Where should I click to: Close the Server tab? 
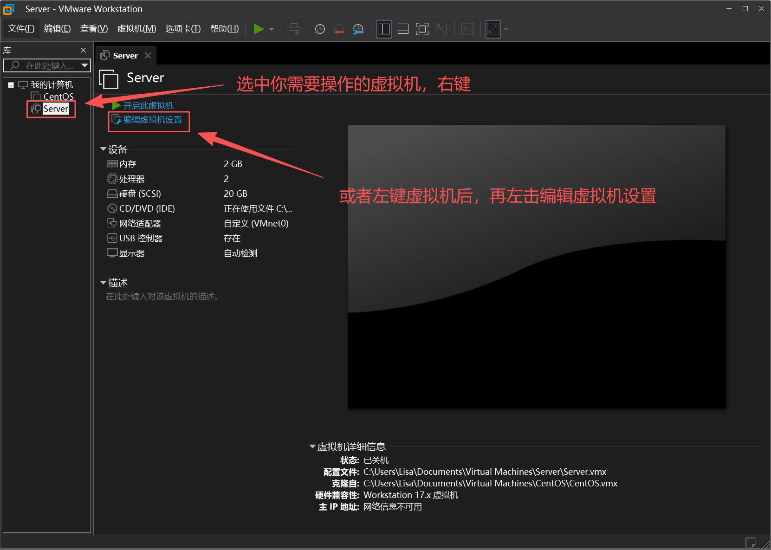tap(148, 55)
